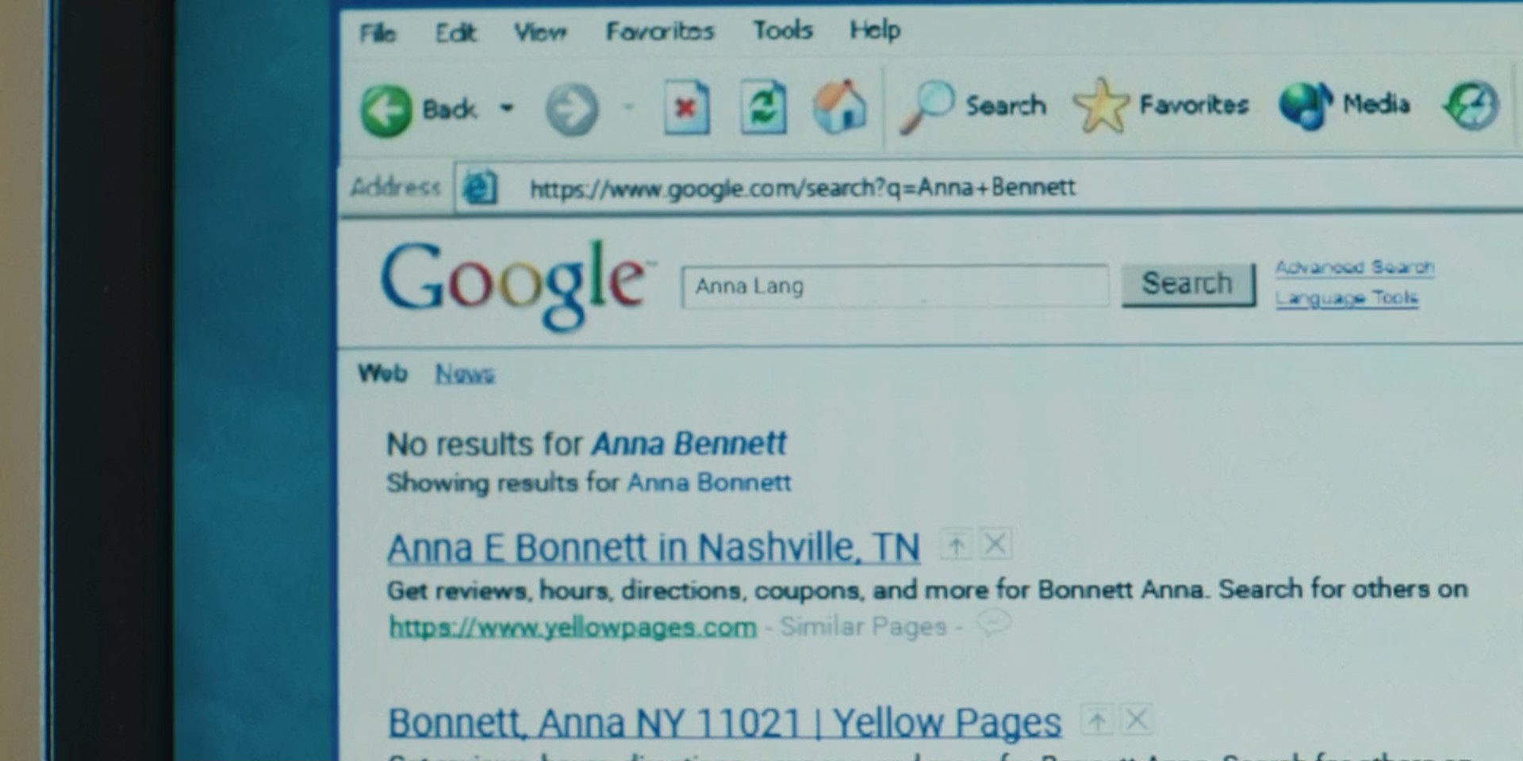Open the Help menu
The width and height of the screenshot is (1523, 761).
875,30
